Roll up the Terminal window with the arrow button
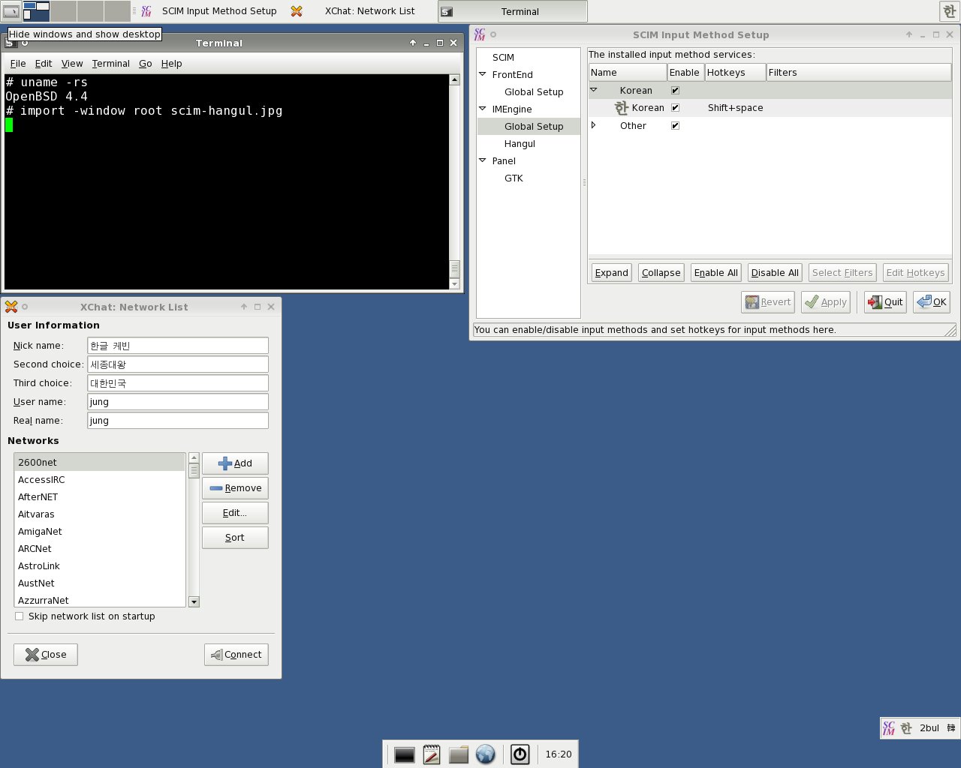The width and height of the screenshot is (961, 768). (413, 43)
